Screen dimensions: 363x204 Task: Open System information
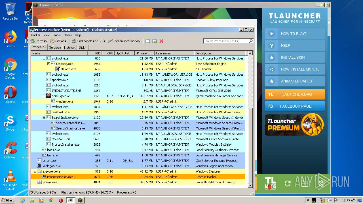pos(124,41)
